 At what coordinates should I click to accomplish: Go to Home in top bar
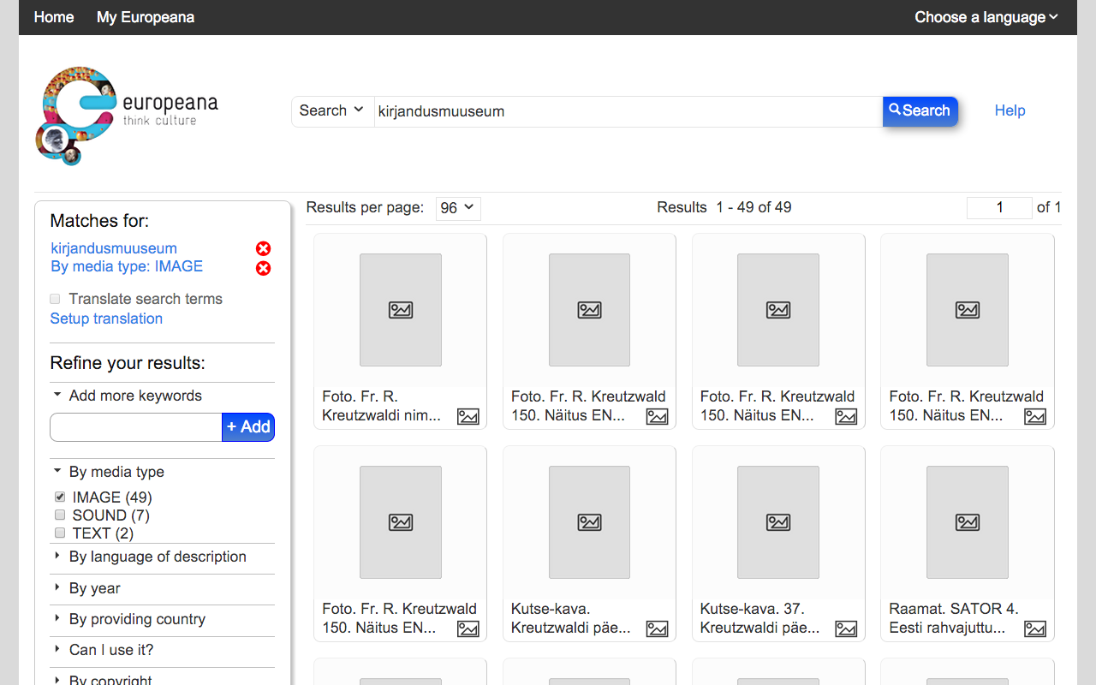[54, 17]
